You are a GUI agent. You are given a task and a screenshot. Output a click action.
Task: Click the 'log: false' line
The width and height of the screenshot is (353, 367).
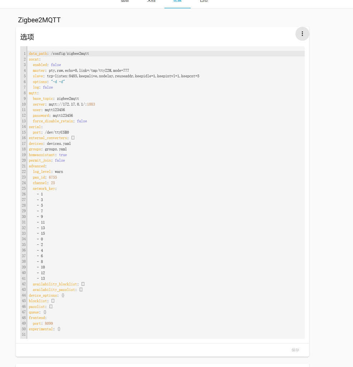[x=43, y=87]
